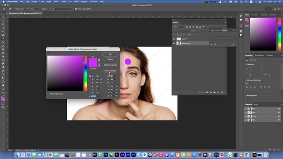This screenshot has width=283, height=159.
Task: Enable the Only Web Colors checkbox
Action: (x=49, y=94)
